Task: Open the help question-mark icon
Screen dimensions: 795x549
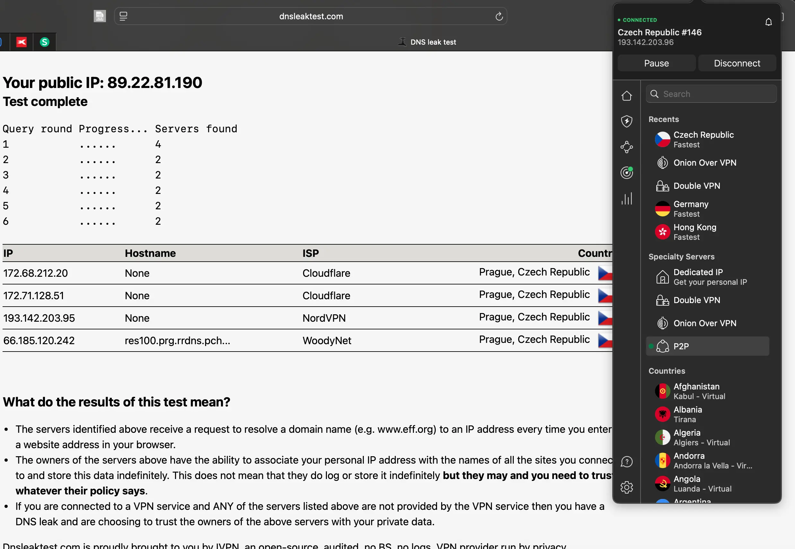Action: 627,461
